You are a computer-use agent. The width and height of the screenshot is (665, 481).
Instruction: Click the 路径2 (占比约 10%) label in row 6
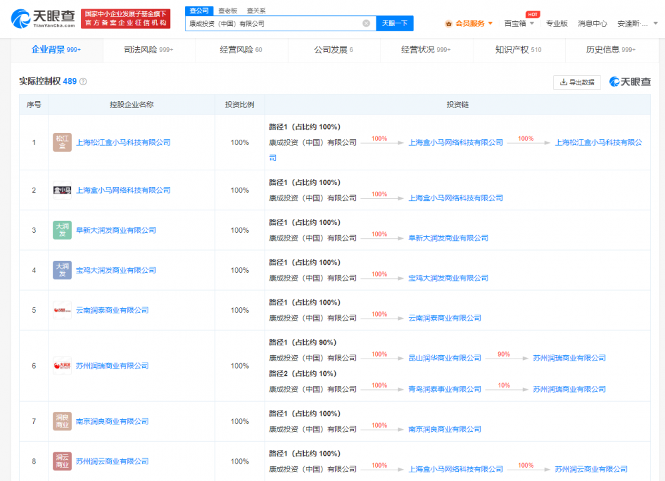[x=303, y=374]
